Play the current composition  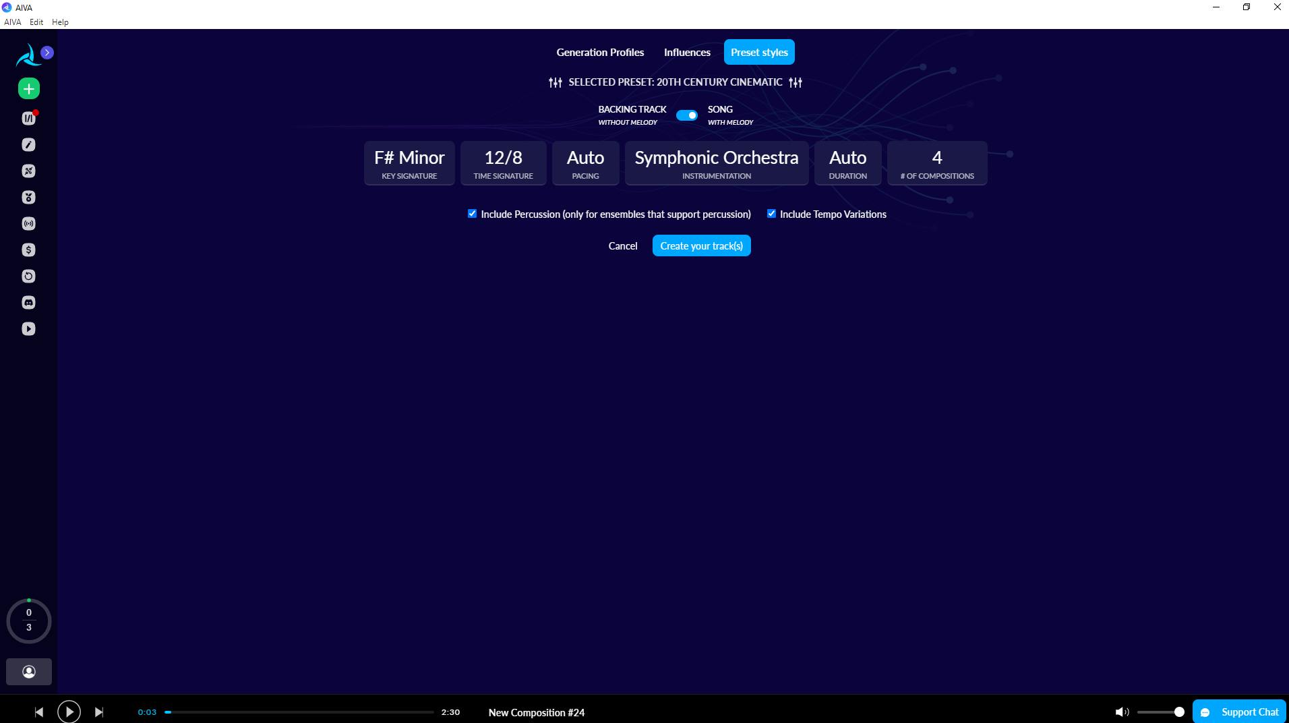tap(69, 712)
